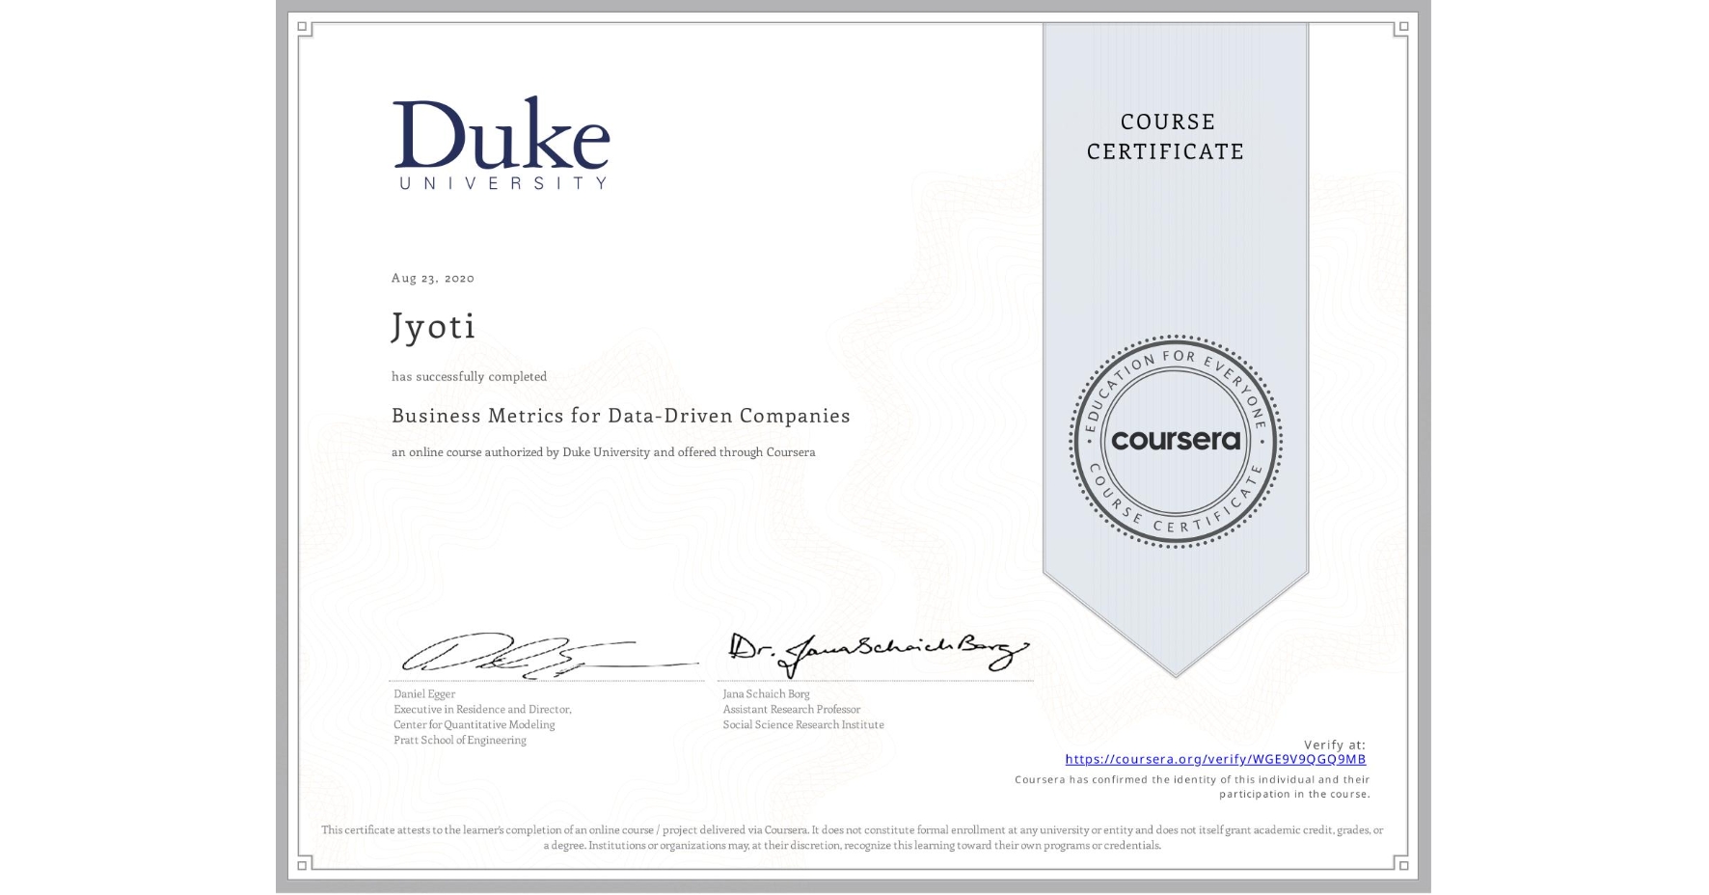
Task: Click Daniel Egger's signature
Action: click(550, 656)
